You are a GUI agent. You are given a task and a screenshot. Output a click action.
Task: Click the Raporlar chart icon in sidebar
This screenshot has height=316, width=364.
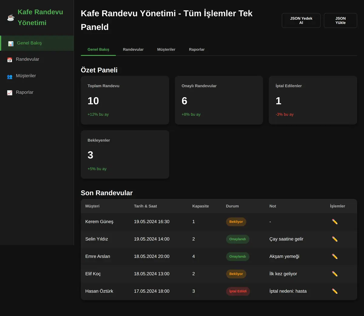(x=10, y=93)
